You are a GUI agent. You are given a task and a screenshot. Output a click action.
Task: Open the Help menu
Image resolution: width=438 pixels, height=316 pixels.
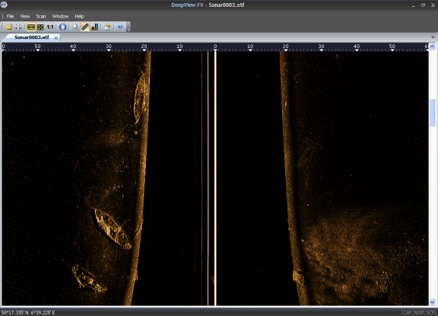(x=79, y=16)
